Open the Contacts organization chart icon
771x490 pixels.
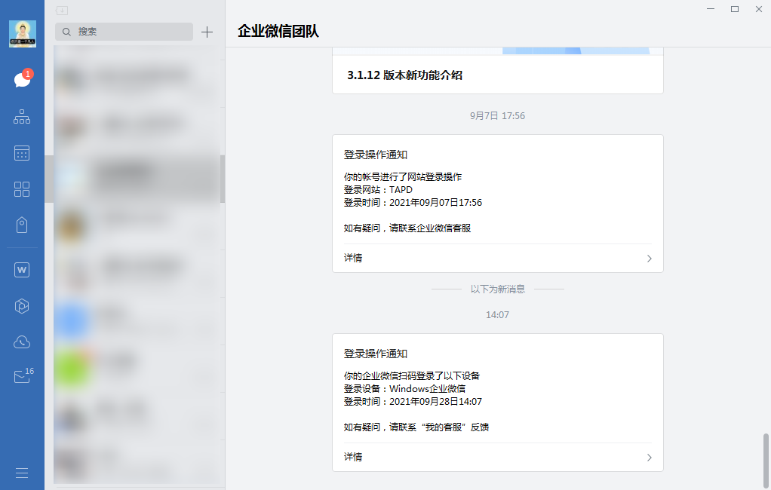tap(22, 117)
